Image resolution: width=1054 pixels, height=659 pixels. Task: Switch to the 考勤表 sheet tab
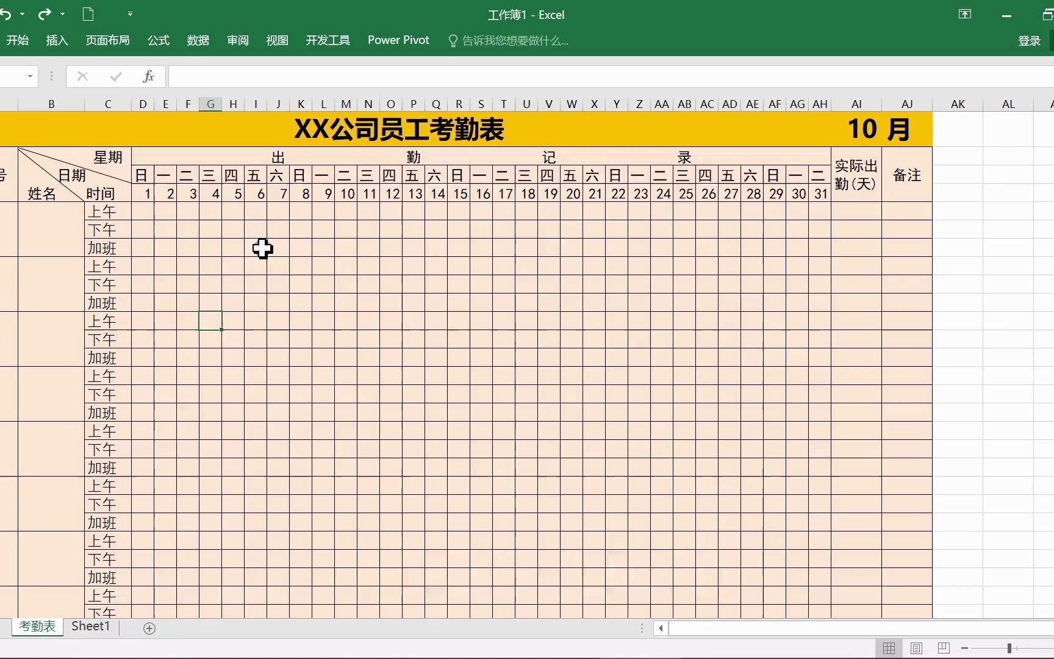tap(37, 626)
